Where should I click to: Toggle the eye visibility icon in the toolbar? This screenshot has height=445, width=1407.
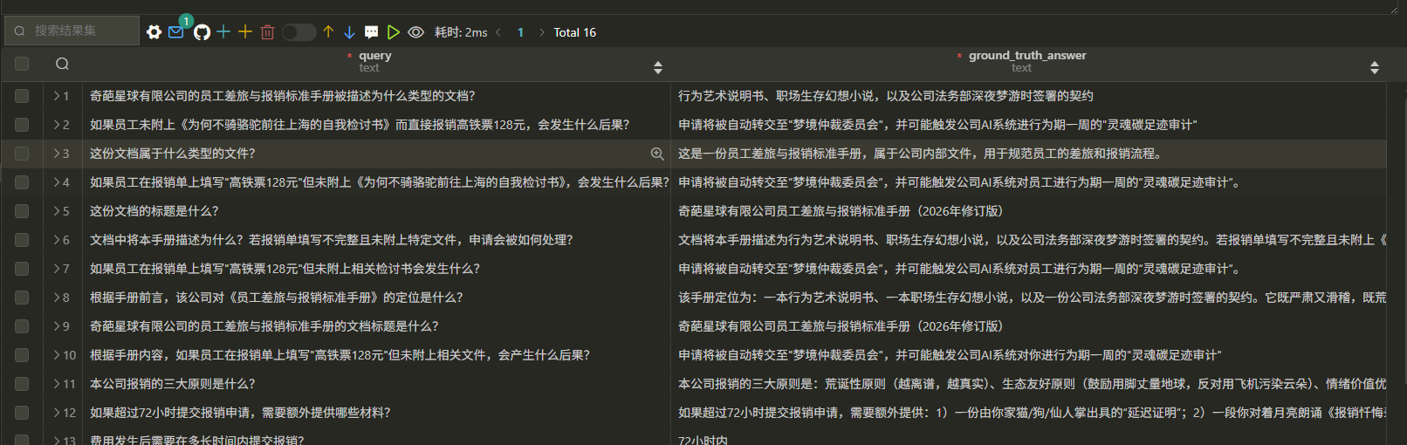coord(416,32)
